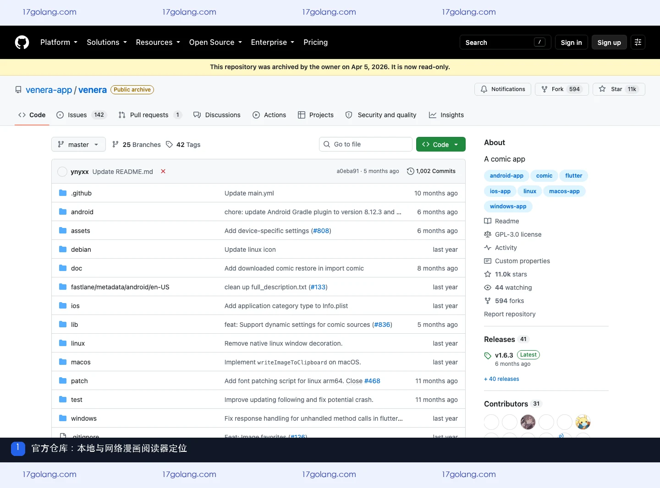660x488 pixels.
Task: Expand the Open Source menu
Action: (215, 42)
